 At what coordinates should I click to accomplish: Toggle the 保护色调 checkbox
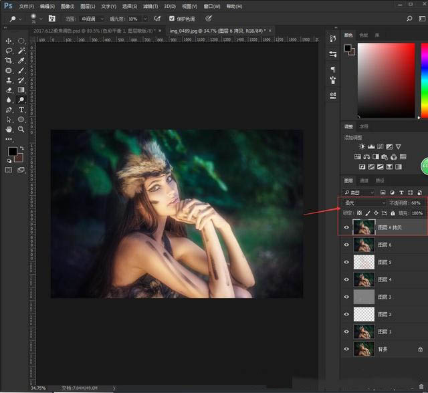[173, 18]
